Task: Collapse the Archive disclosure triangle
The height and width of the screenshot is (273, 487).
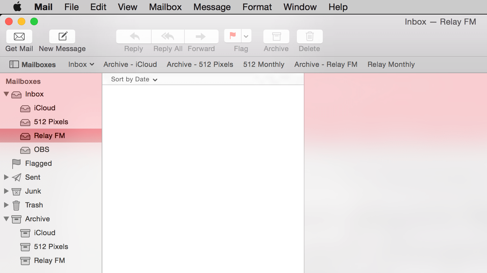Action: pyautogui.click(x=6, y=219)
